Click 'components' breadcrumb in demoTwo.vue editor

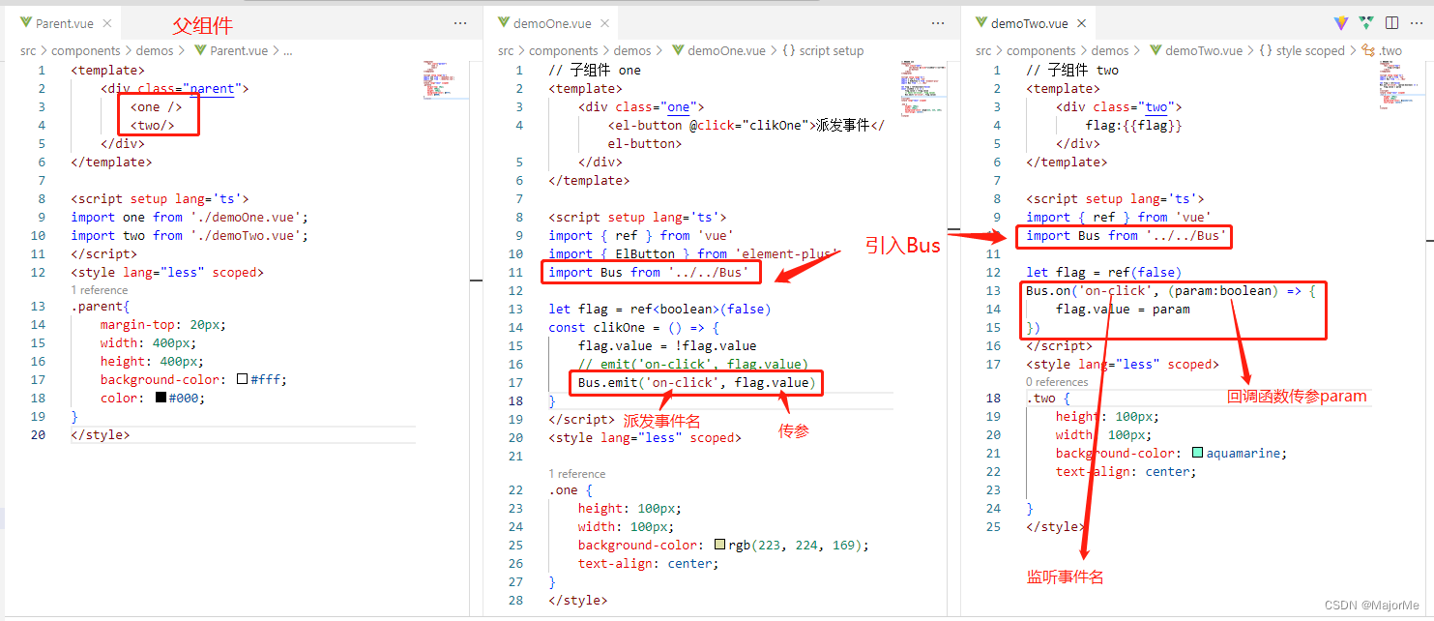click(x=1041, y=50)
